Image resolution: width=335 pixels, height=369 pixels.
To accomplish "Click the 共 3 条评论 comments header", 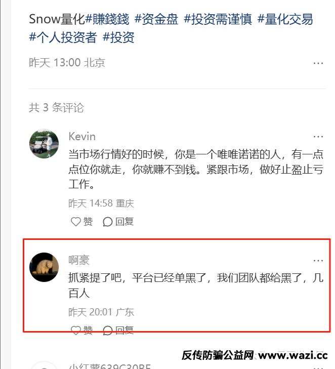I will click(56, 108).
